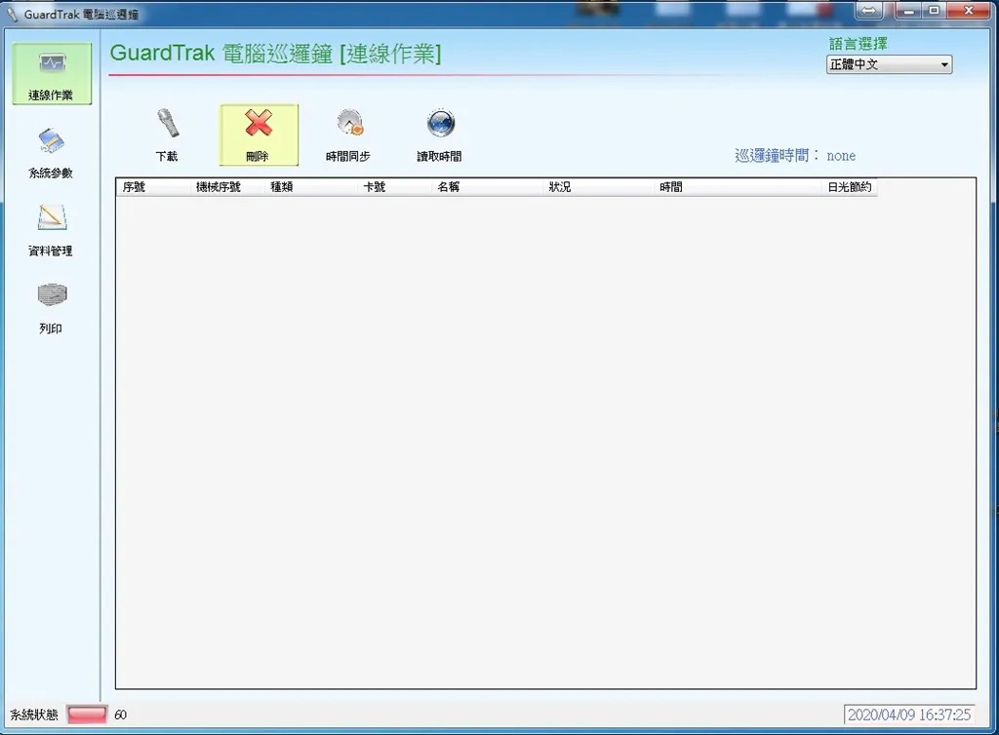Image resolution: width=999 pixels, height=735 pixels.
Task: Click the 巡邏鐘時間 none value
Action: 841,156
